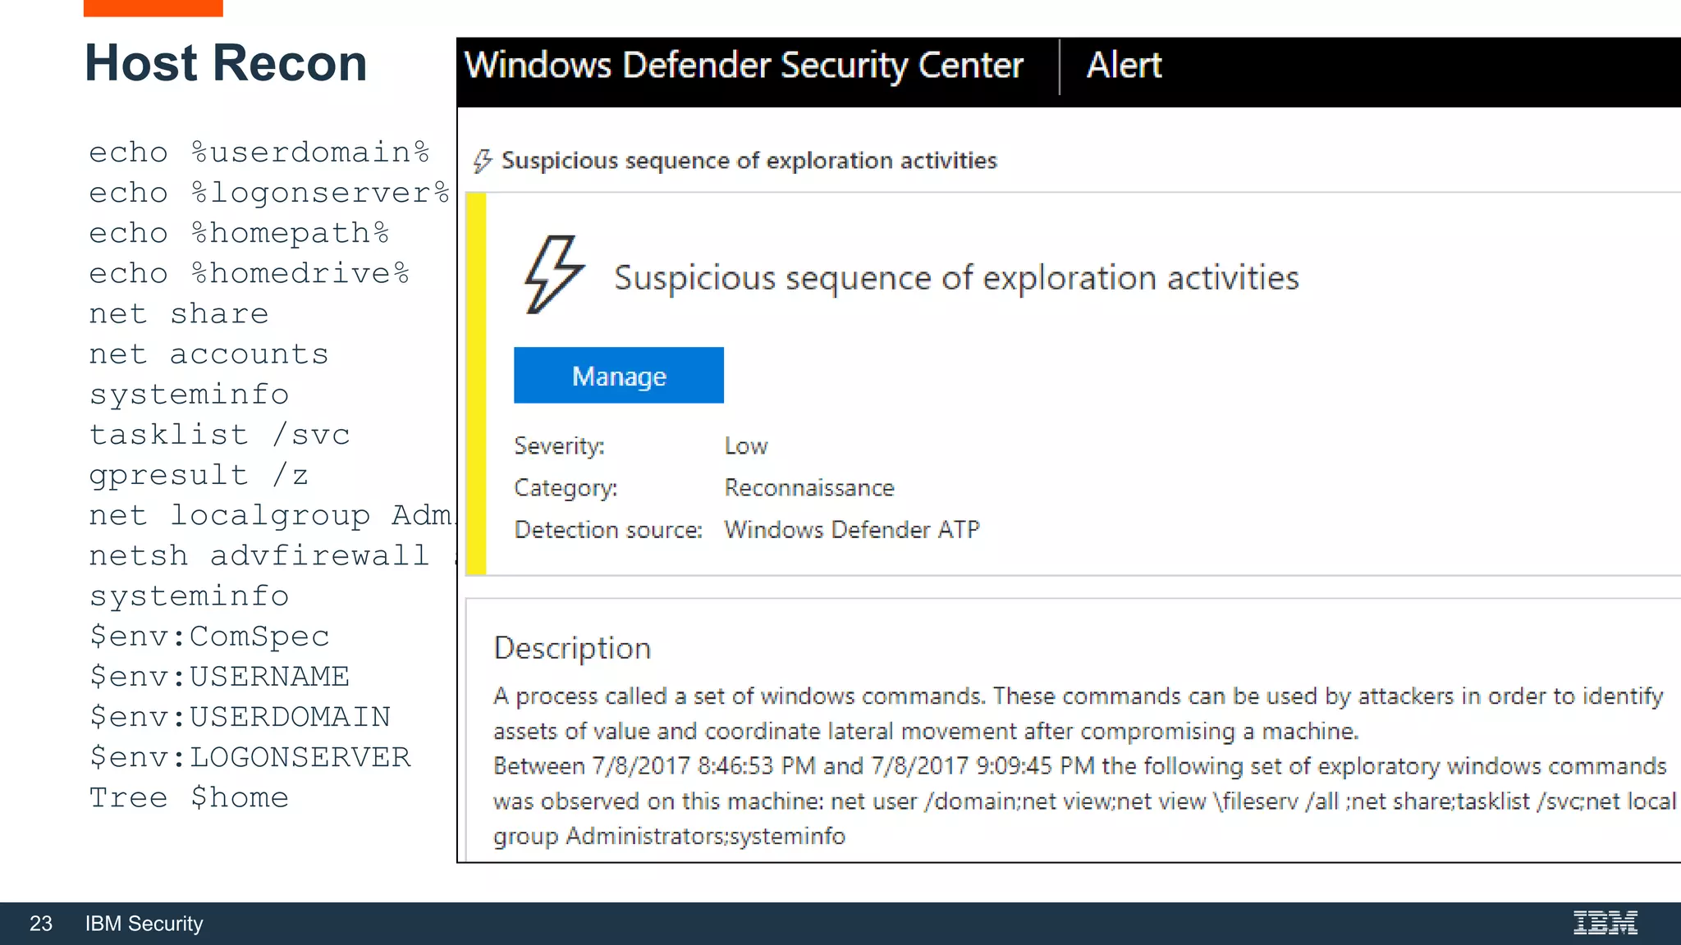
Task: Click the Description heading
Action: [x=572, y=648]
